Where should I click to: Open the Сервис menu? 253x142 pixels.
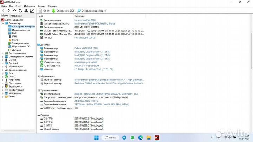41,6
